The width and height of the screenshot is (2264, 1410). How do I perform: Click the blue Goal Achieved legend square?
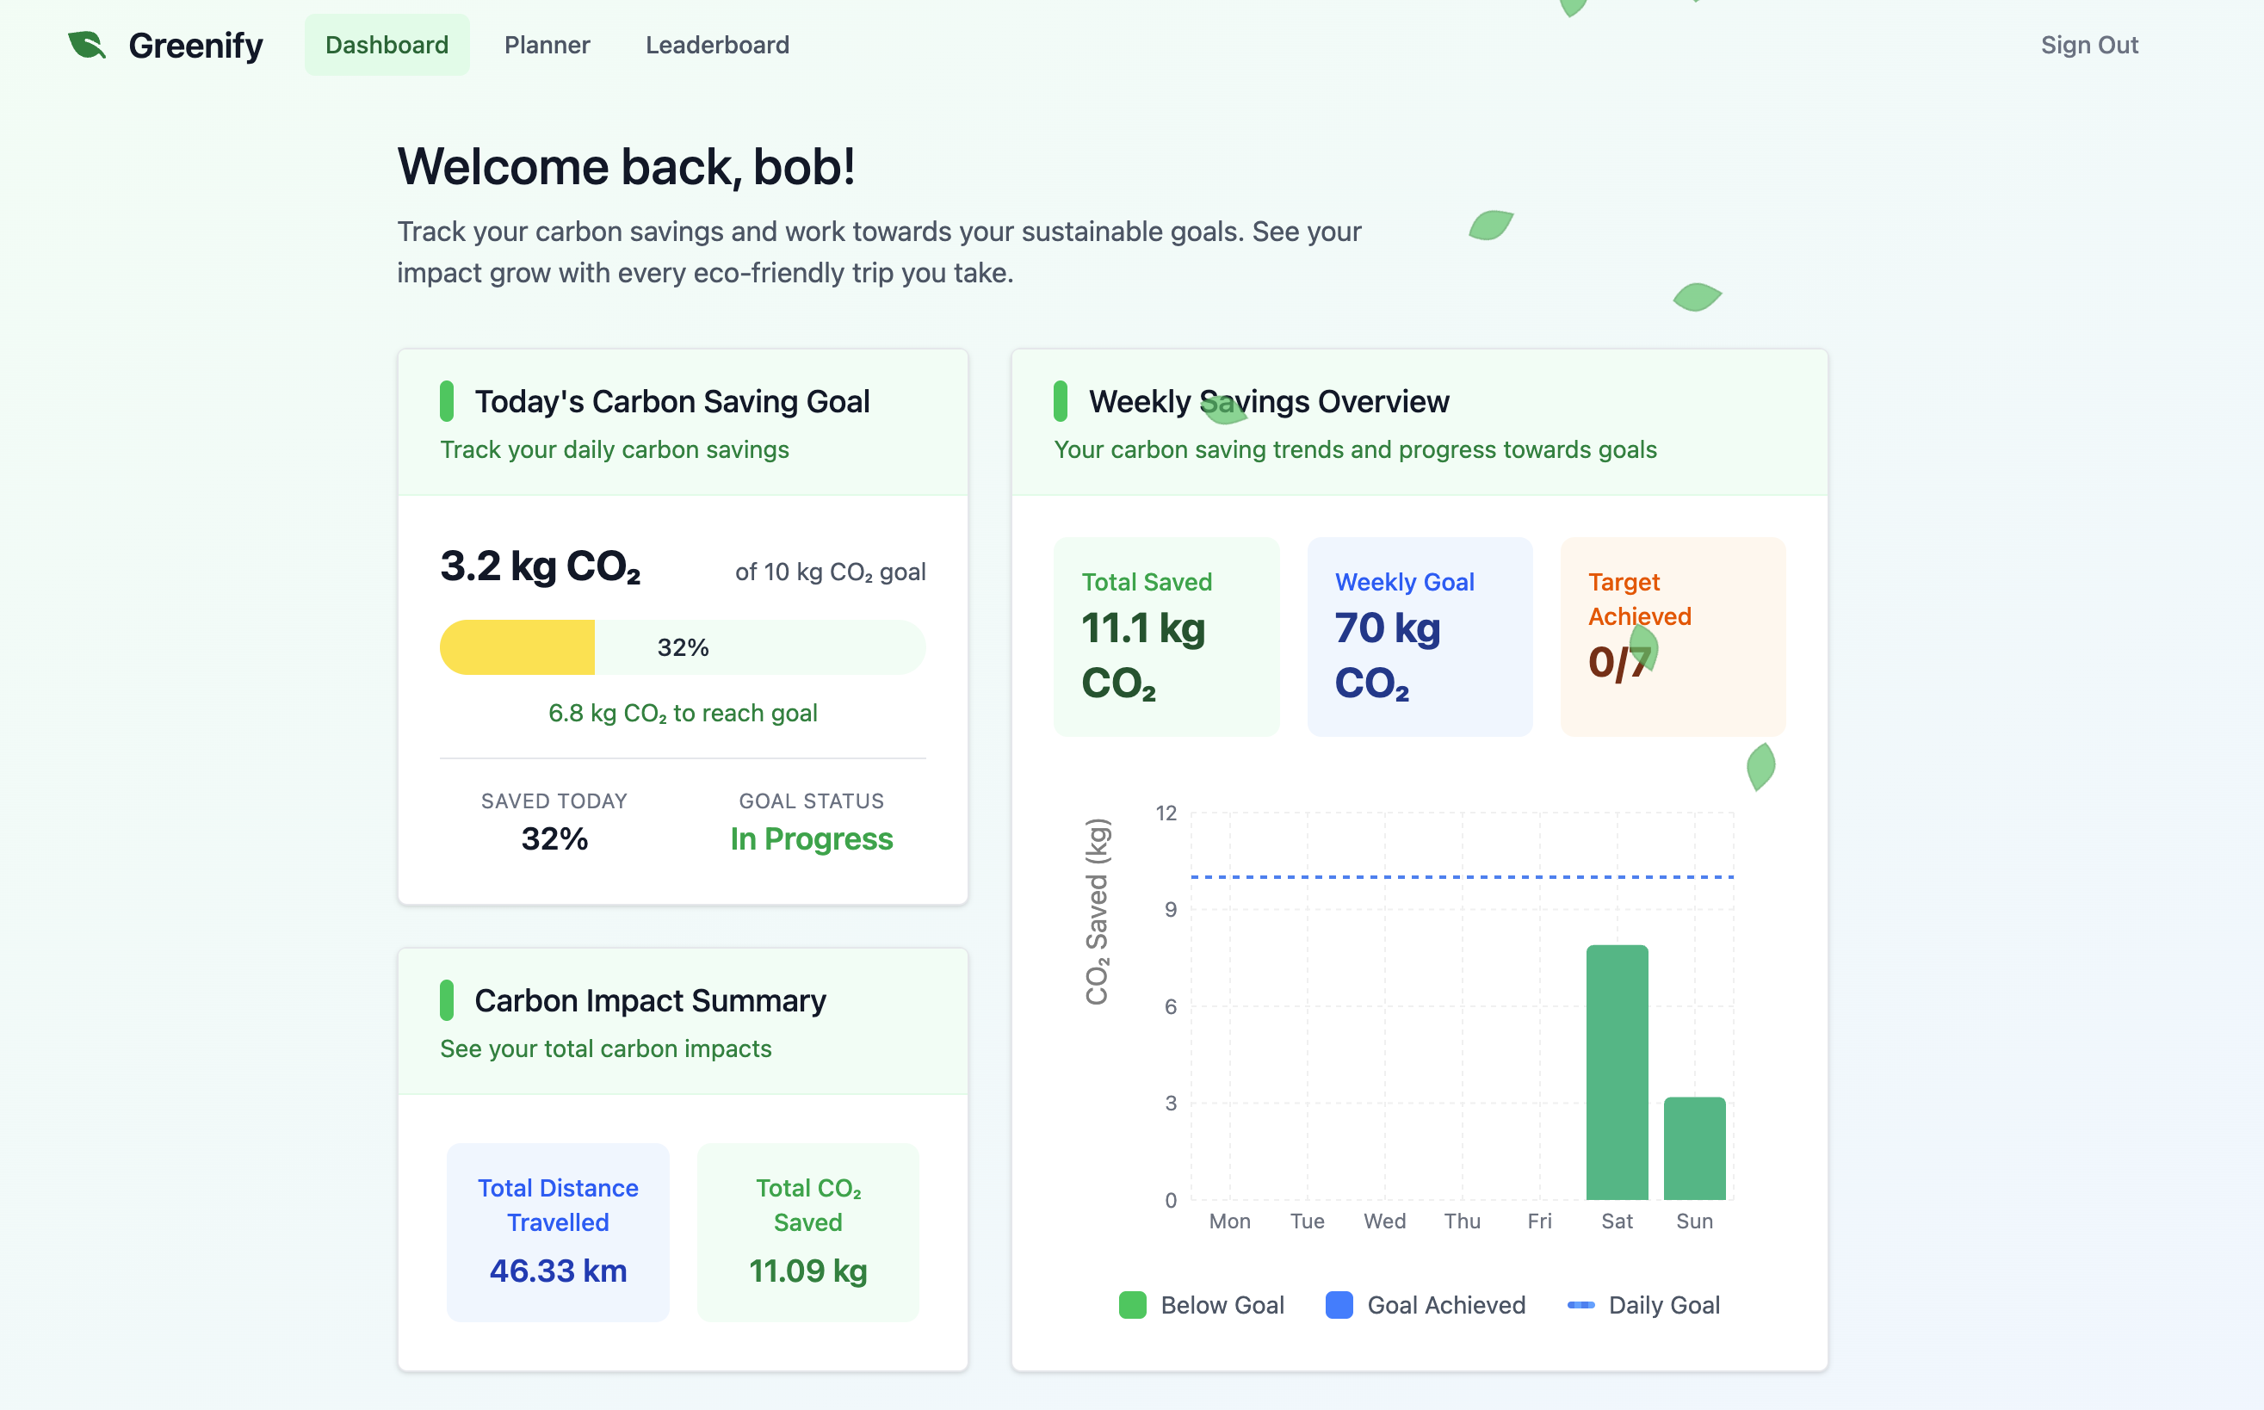pos(1339,1305)
